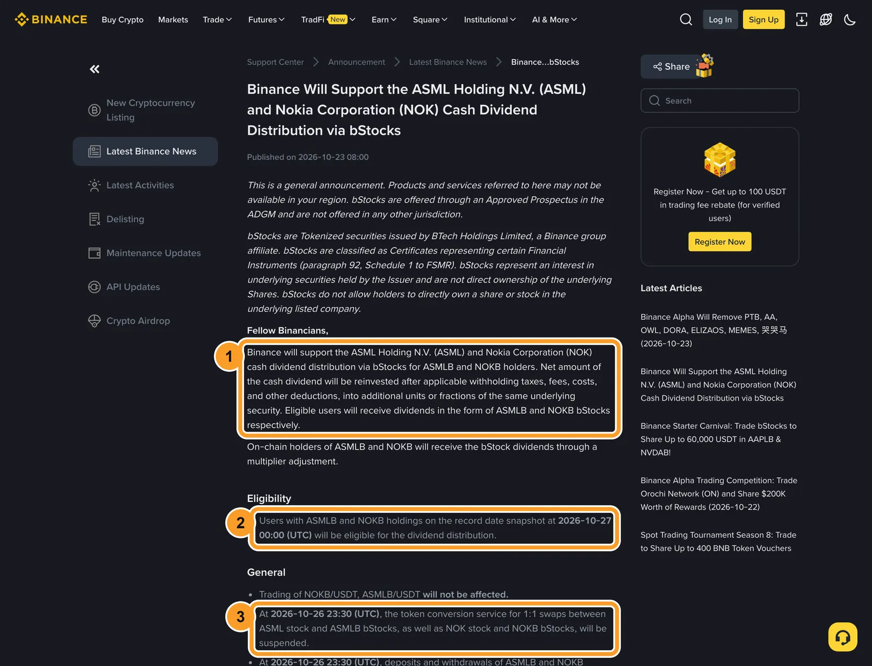Screen dimensions: 872x666
Task: Expand the Trade dropdown menu
Action: 217,20
